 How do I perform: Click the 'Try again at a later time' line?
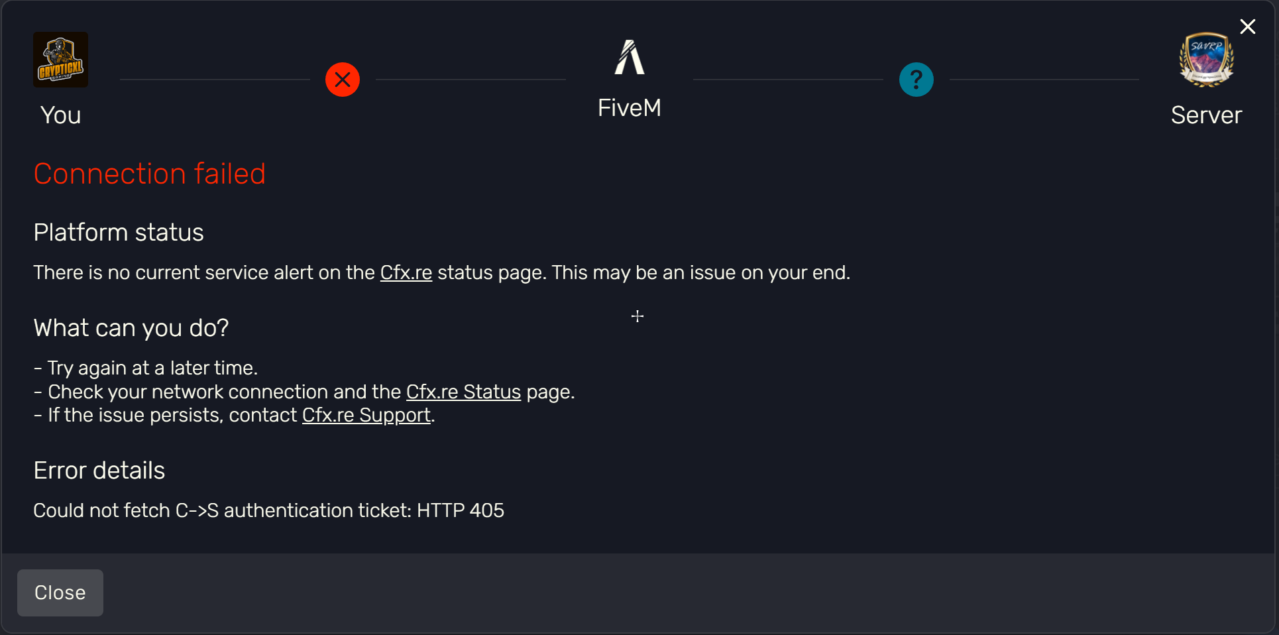tap(146, 368)
